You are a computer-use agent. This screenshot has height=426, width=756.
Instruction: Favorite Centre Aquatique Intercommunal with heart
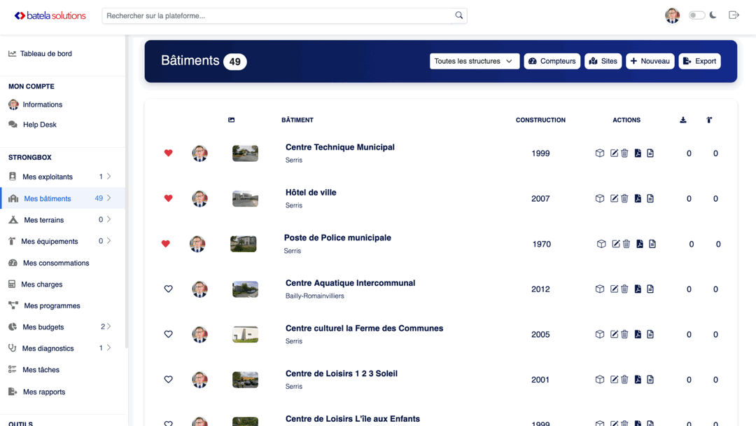[x=168, y=289]
